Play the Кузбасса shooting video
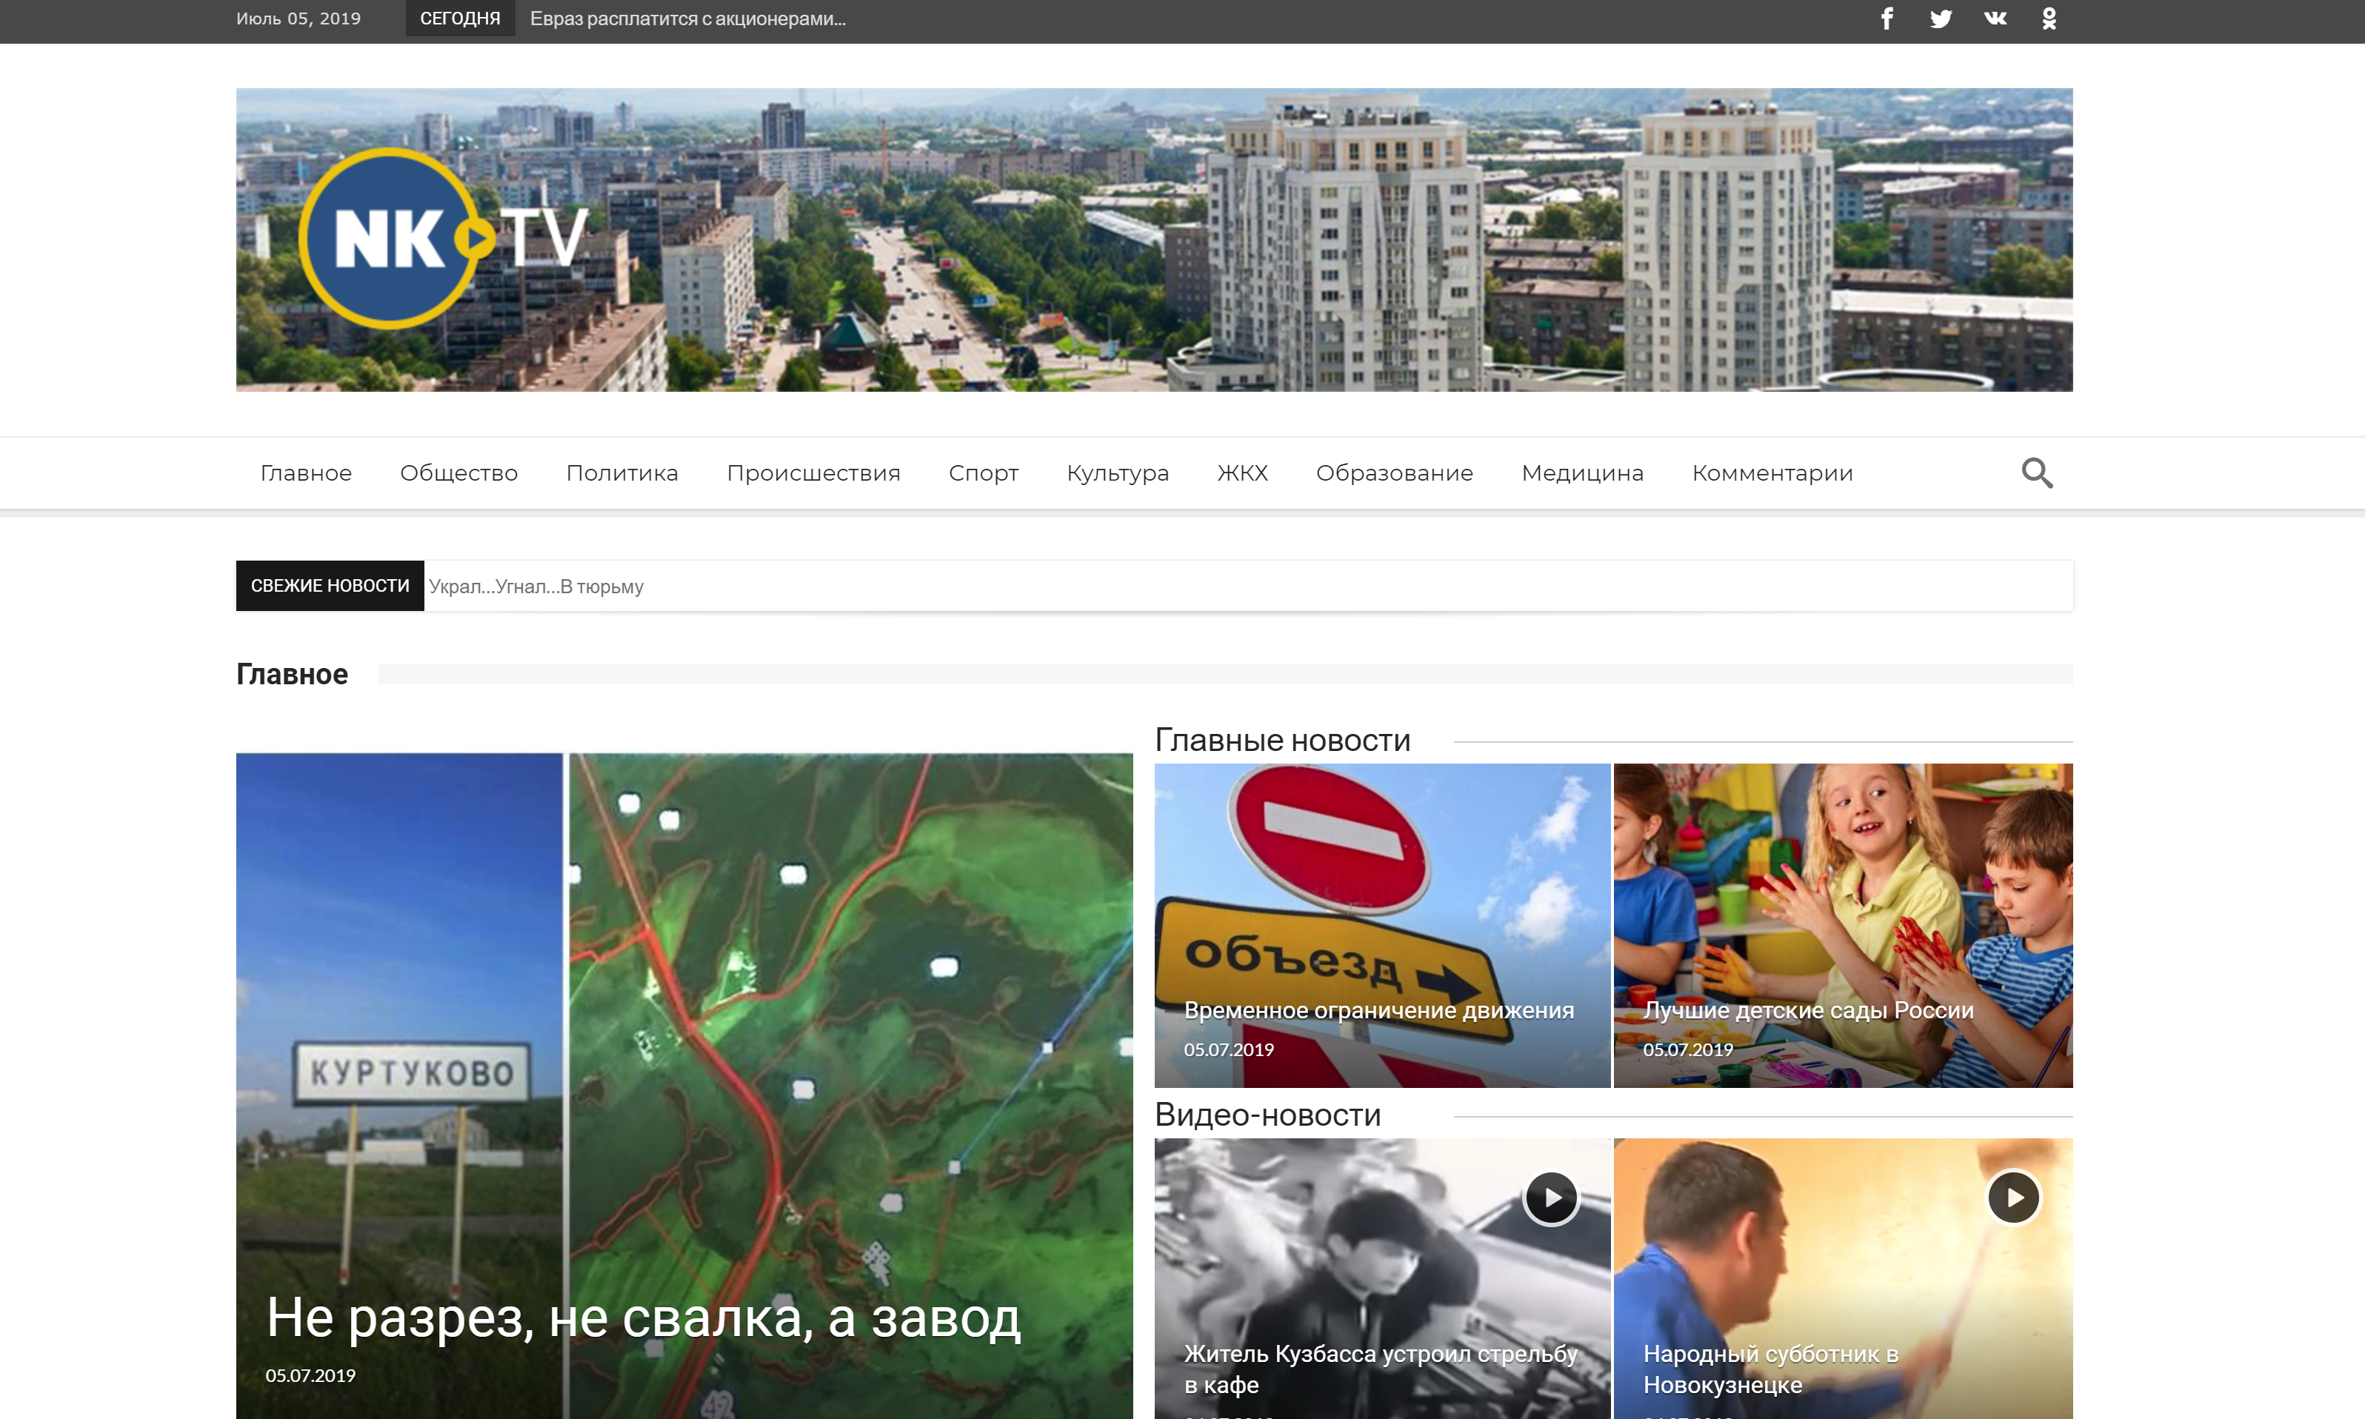Viewport: 2365px width, 1419px height. (x=1550, y=1197)
